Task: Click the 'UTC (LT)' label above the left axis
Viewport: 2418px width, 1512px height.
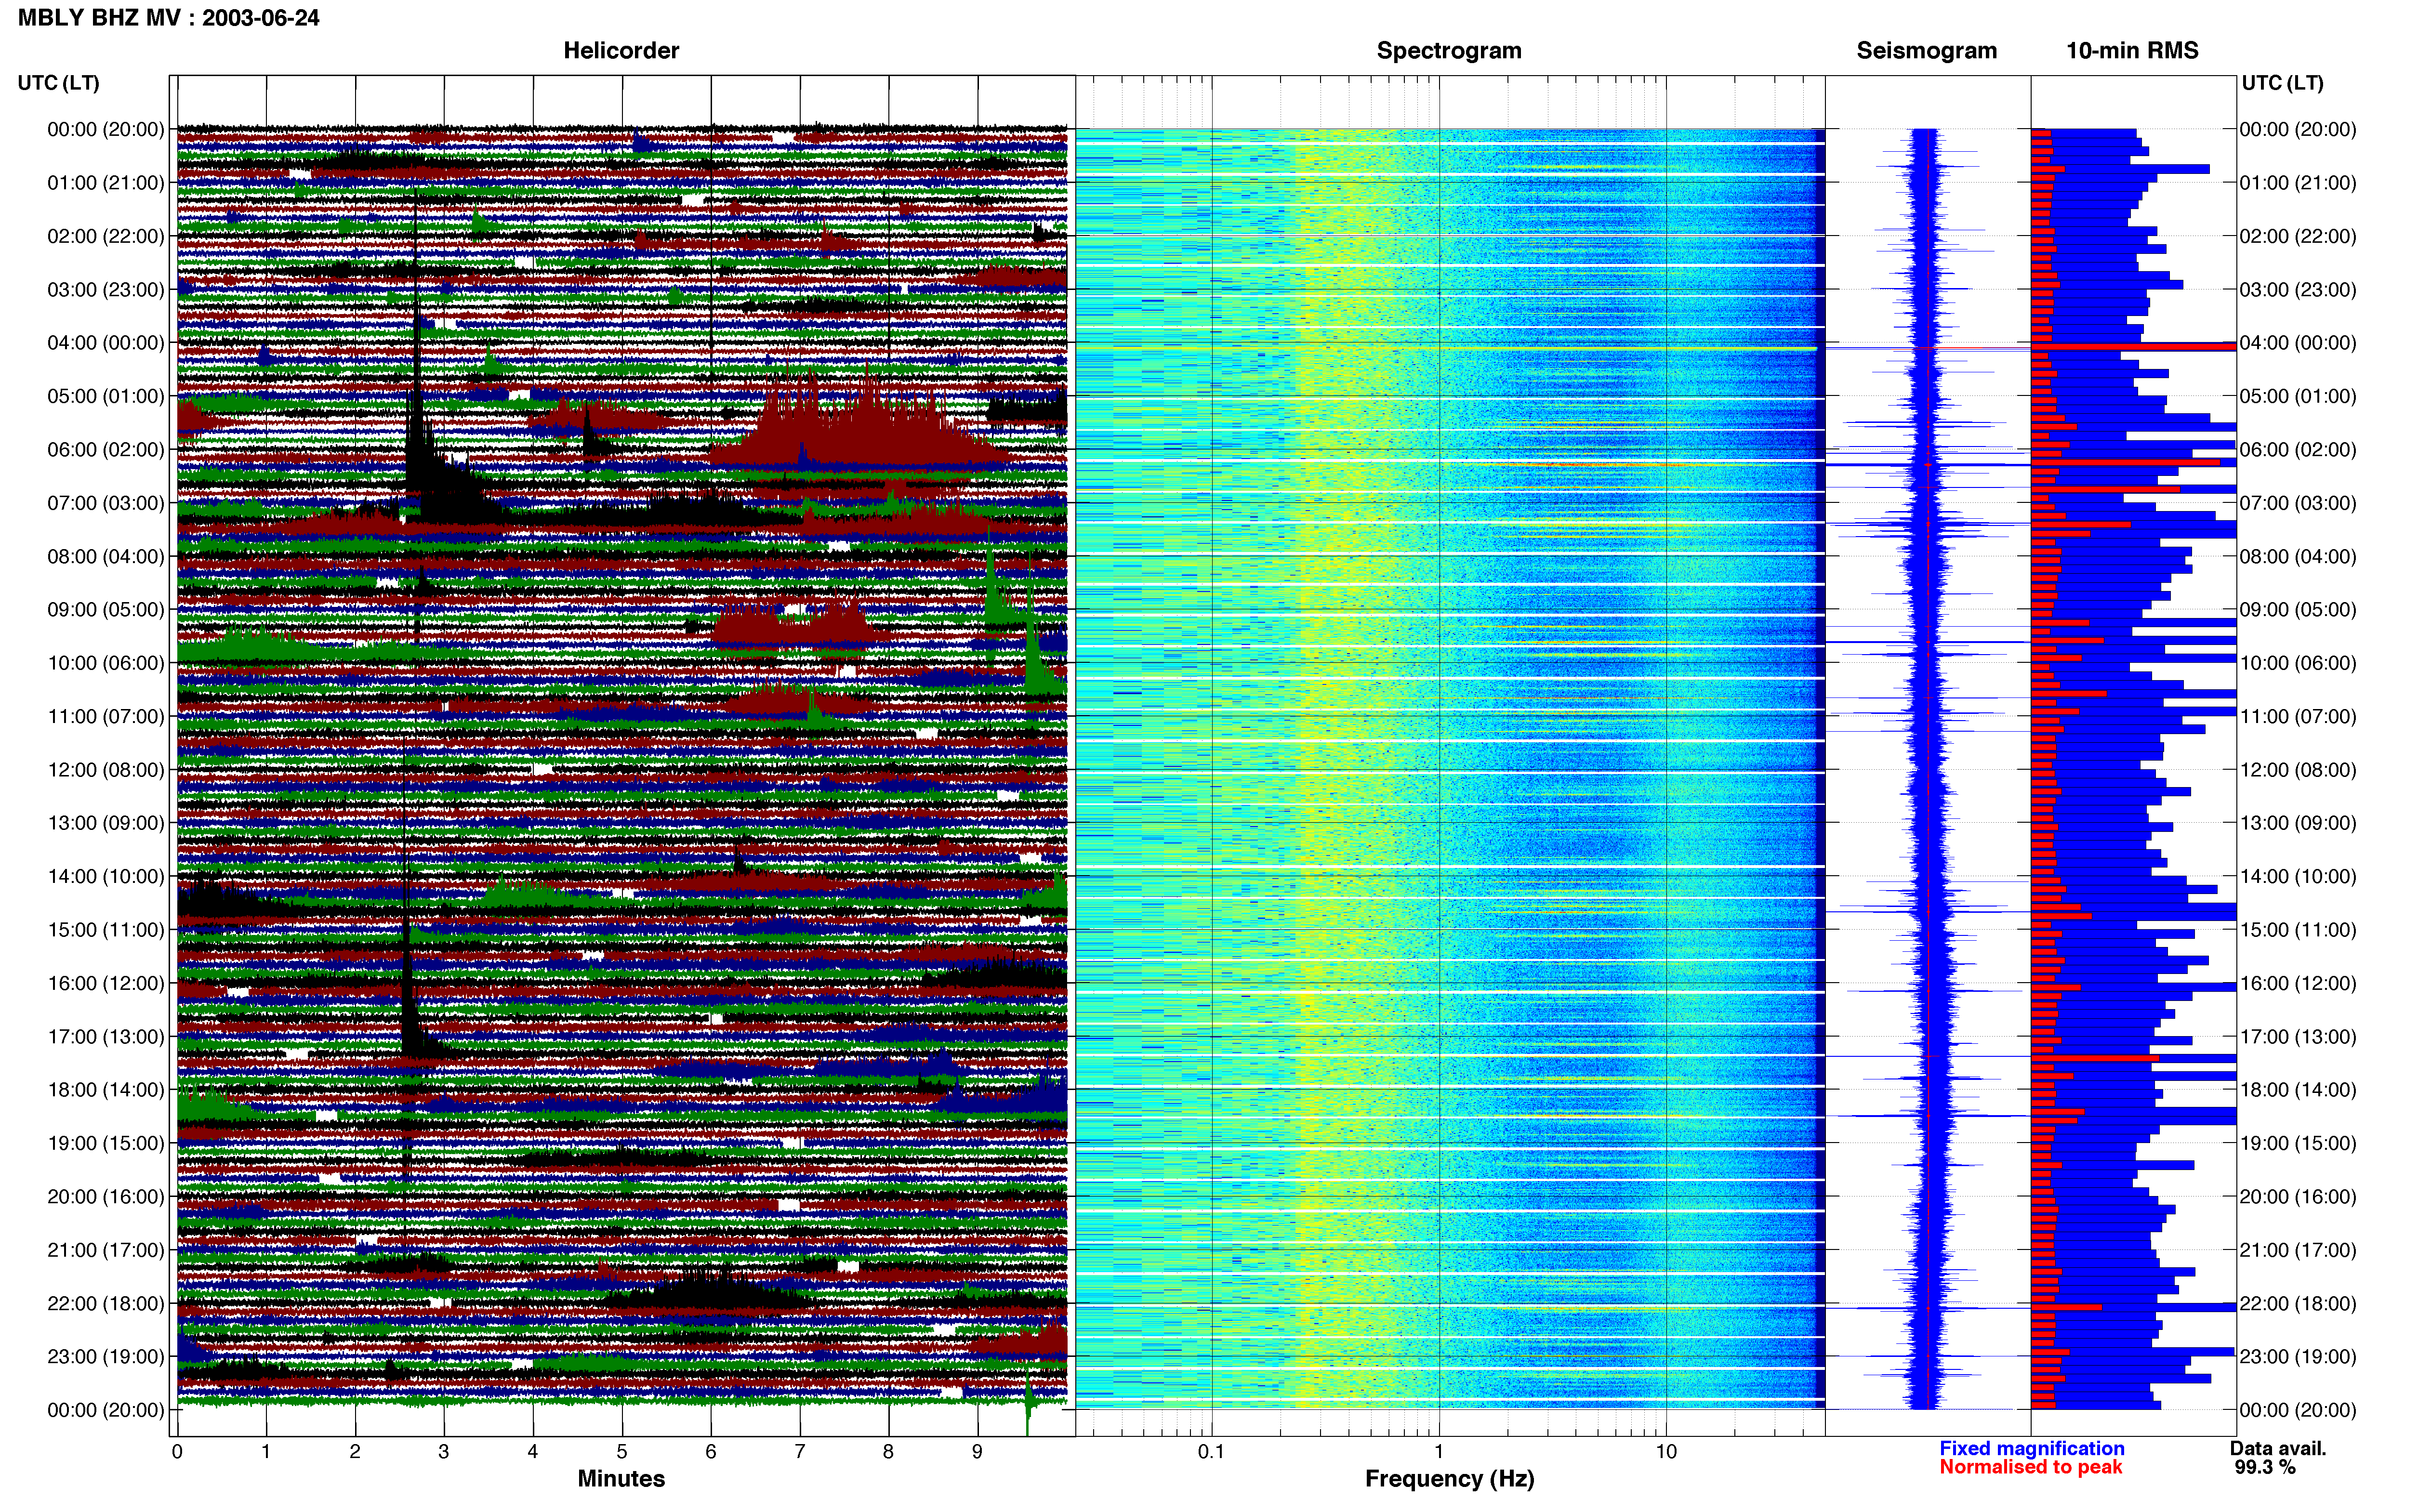Action: 59,83
